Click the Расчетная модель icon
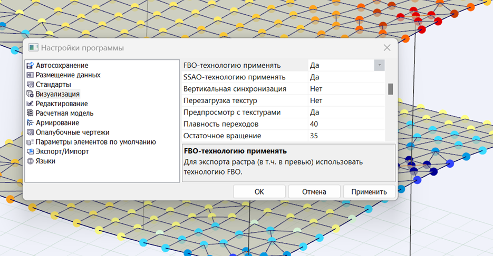This screenshot has width=493, height=256. point(30,114)
